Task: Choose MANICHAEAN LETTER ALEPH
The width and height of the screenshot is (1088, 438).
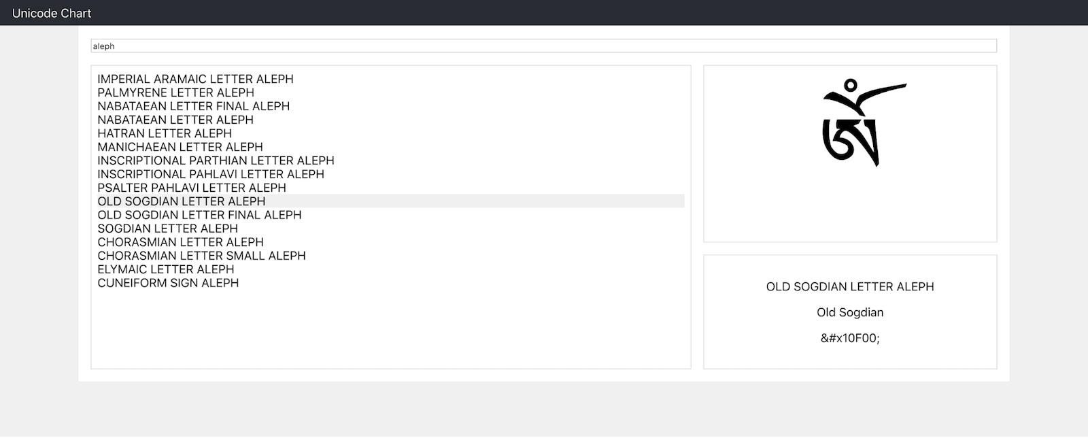Action: 180,147
